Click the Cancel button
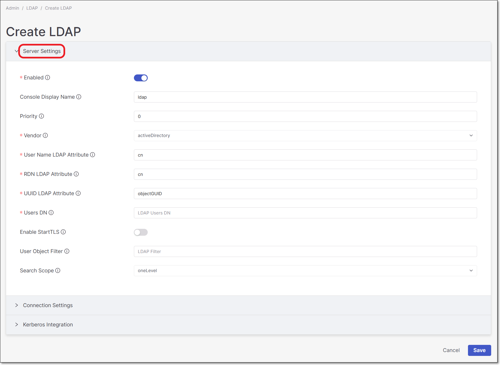500x365 pixels. pos(451,350)
